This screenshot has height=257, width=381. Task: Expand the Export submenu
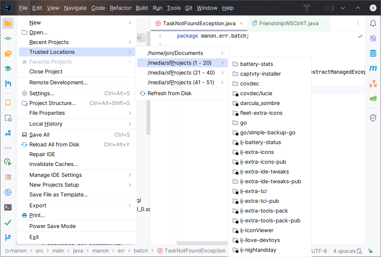pos(77,205)
